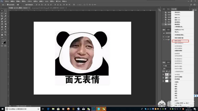Hide the middle layer with eye icon
The height and width of the screenshot is (111, 198).
pyautogui.click(x=163, y=78)
